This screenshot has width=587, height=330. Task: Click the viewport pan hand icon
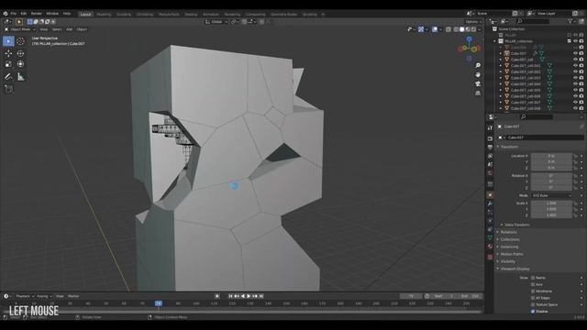478,75
